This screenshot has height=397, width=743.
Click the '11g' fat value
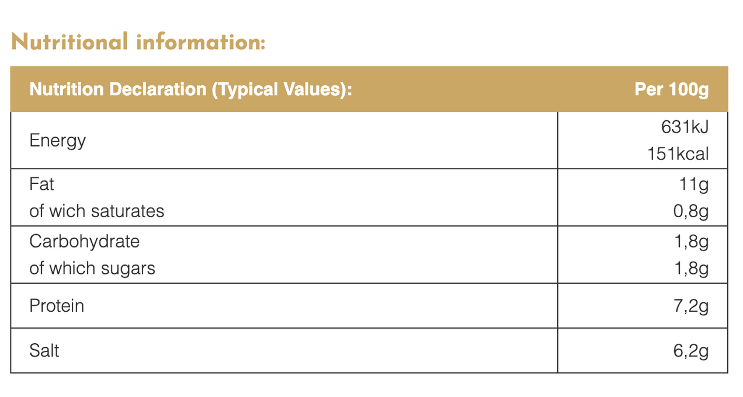(x=695, y=184)
